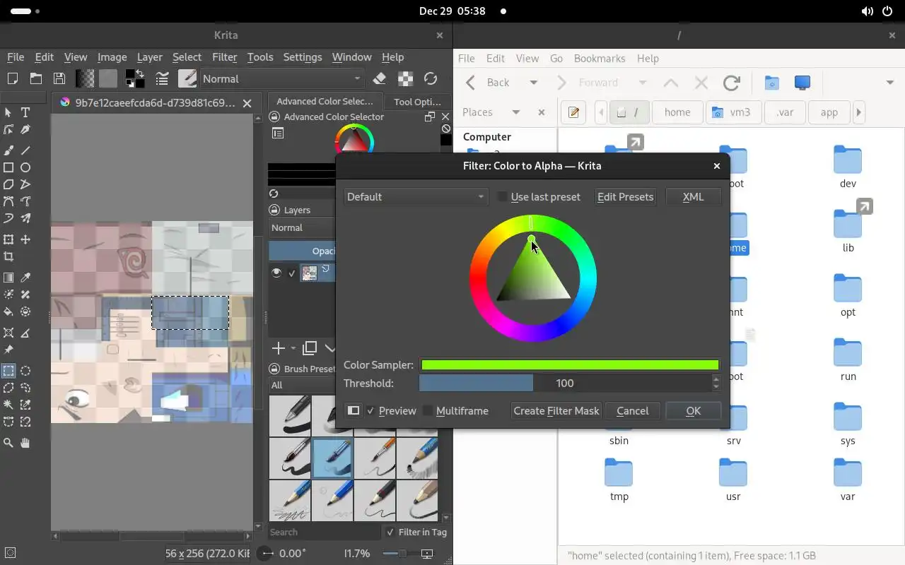This screenshot has width=905, height=565.
Task: Toggle preserve alpha checkerboard button
Action: pos(405,78)
